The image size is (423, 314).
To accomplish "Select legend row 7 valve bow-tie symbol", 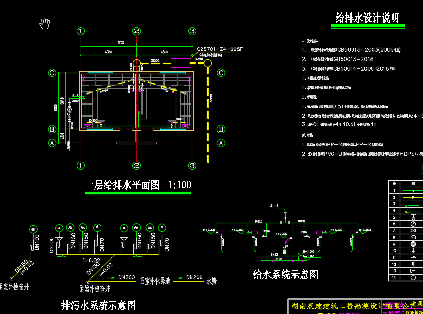I will pyautogui.click(x=413, y=230).
